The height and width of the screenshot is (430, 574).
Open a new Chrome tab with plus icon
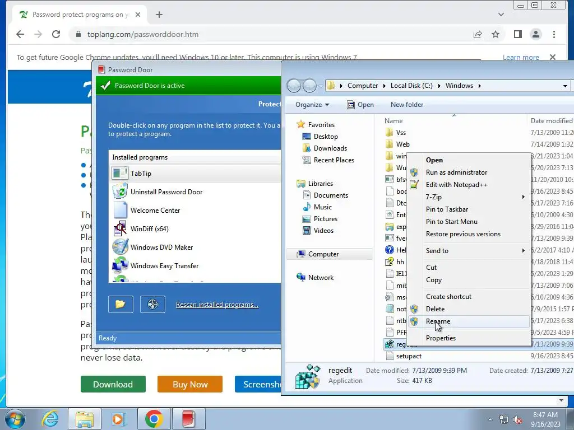159,15
